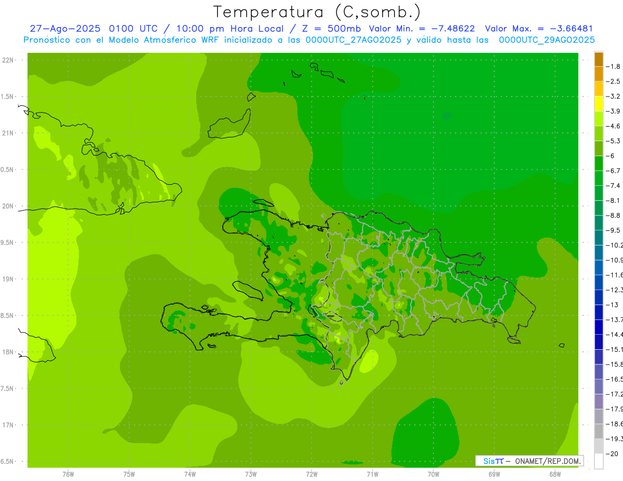Click the teal swatch between -9.5 and -10.2
The width and height of the screenshot is (623, 481).
[599, 238]
